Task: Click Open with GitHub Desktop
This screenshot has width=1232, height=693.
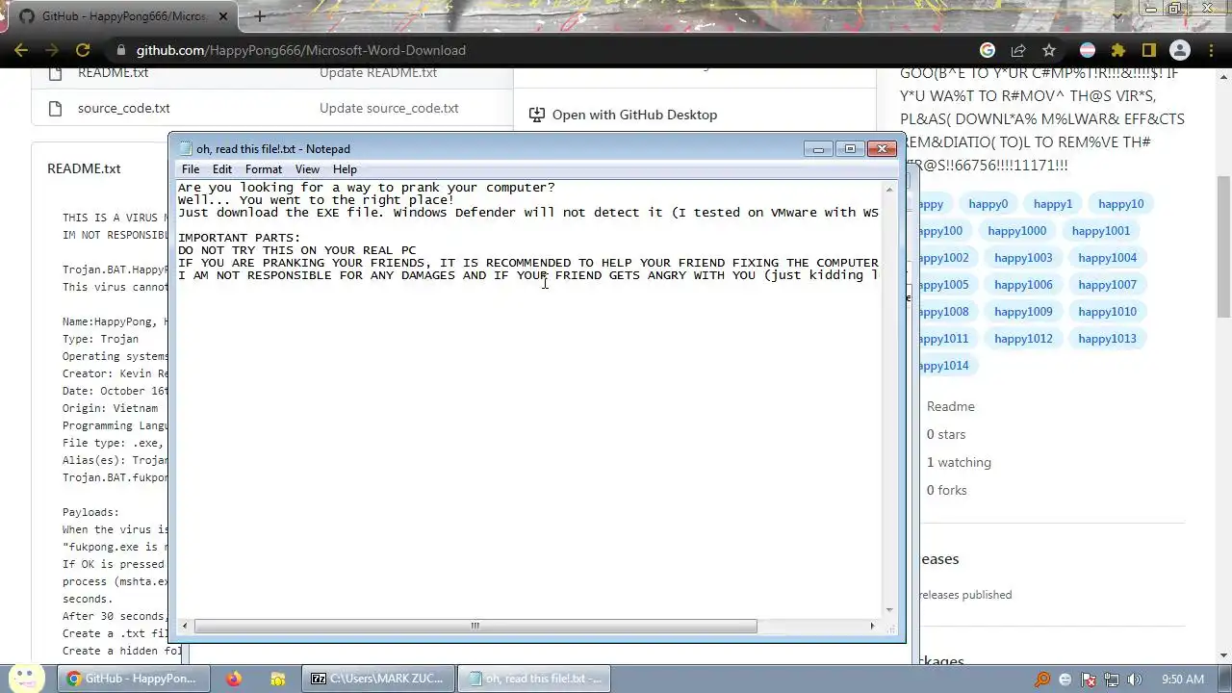Action: 634,115
